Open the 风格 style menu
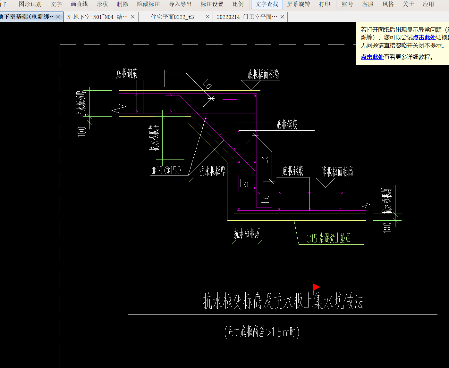 [388, 4]
